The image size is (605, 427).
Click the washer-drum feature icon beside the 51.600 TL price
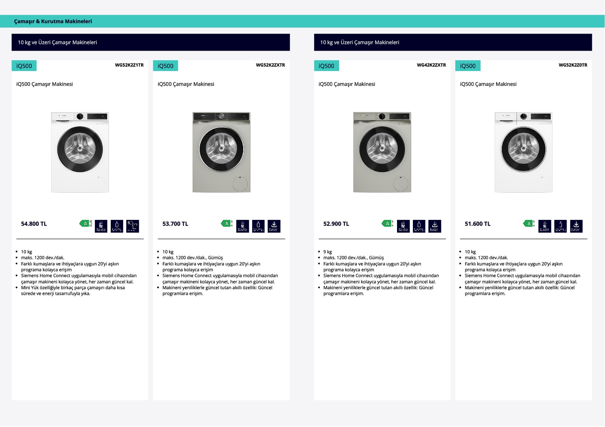tap(545, 226)
